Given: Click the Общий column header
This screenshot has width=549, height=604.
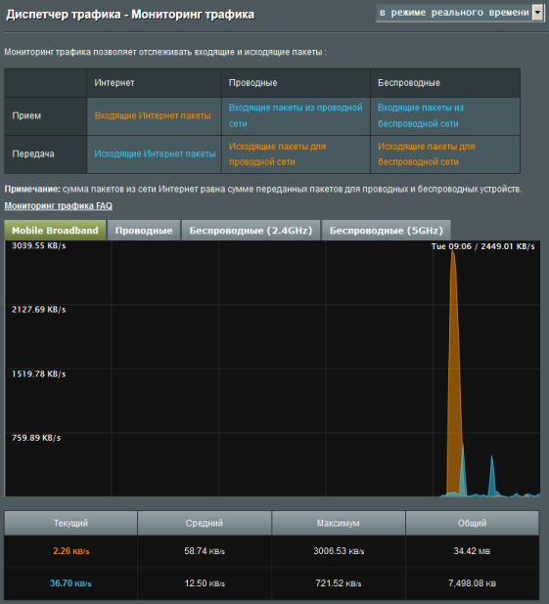Looking at the screenshot, I should (473, 523).
